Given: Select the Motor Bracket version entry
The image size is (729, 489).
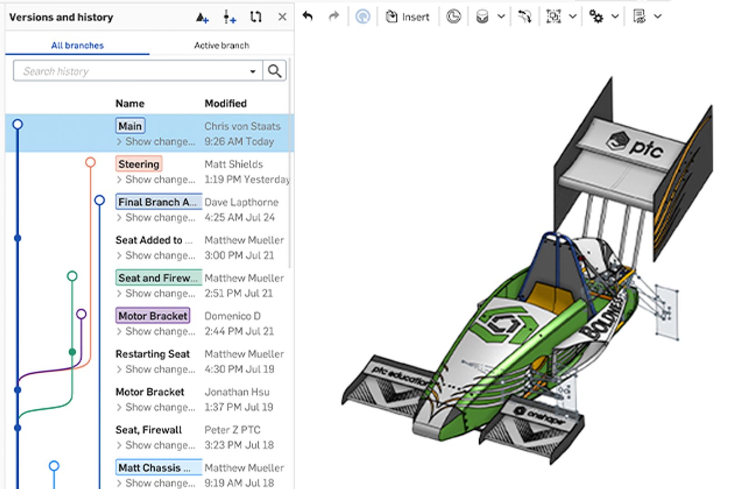Looking at the screenshot, I should 153,315.
